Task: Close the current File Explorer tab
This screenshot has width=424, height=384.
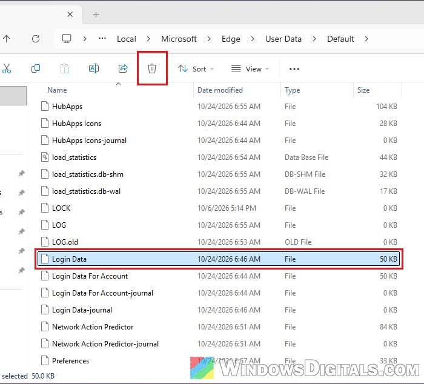Action: (70, 15)
